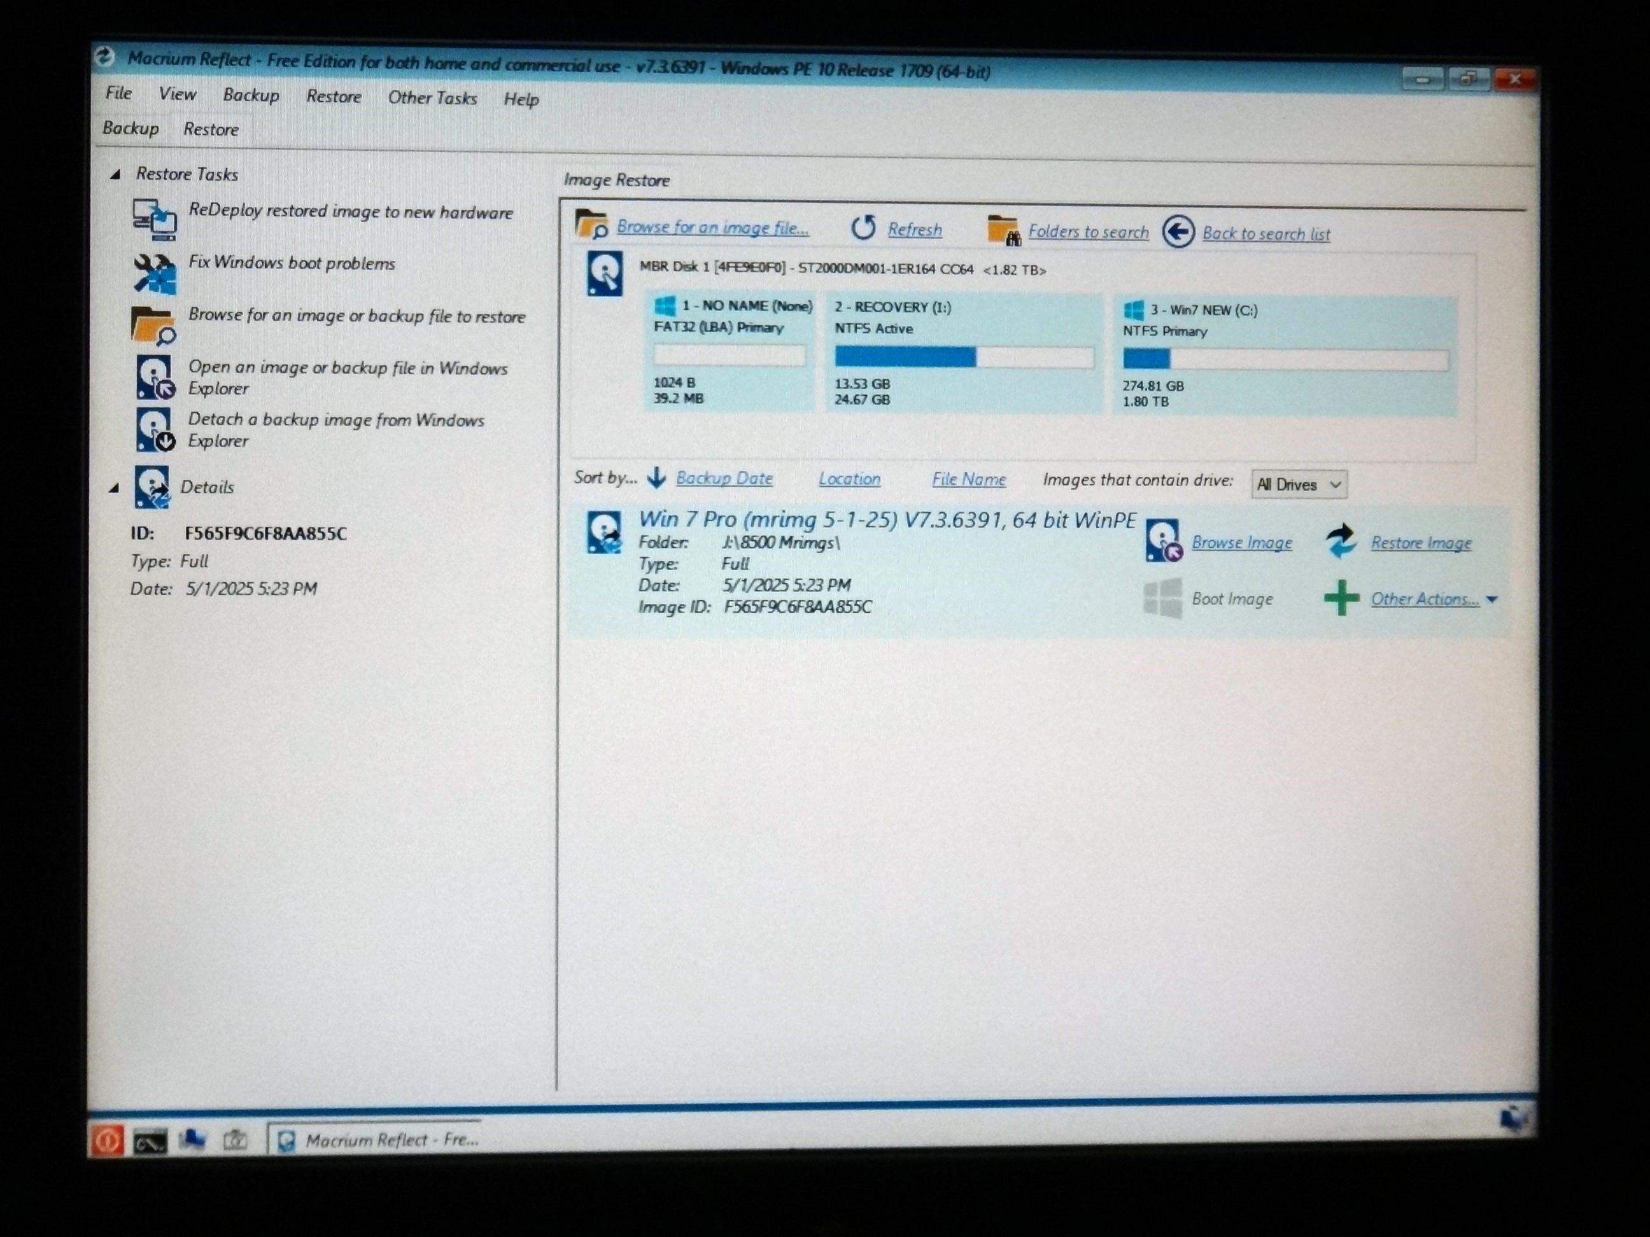Sort by Location link
Image resolution: width=1650 pixels, height=1237 pixels.
[850, 479]
